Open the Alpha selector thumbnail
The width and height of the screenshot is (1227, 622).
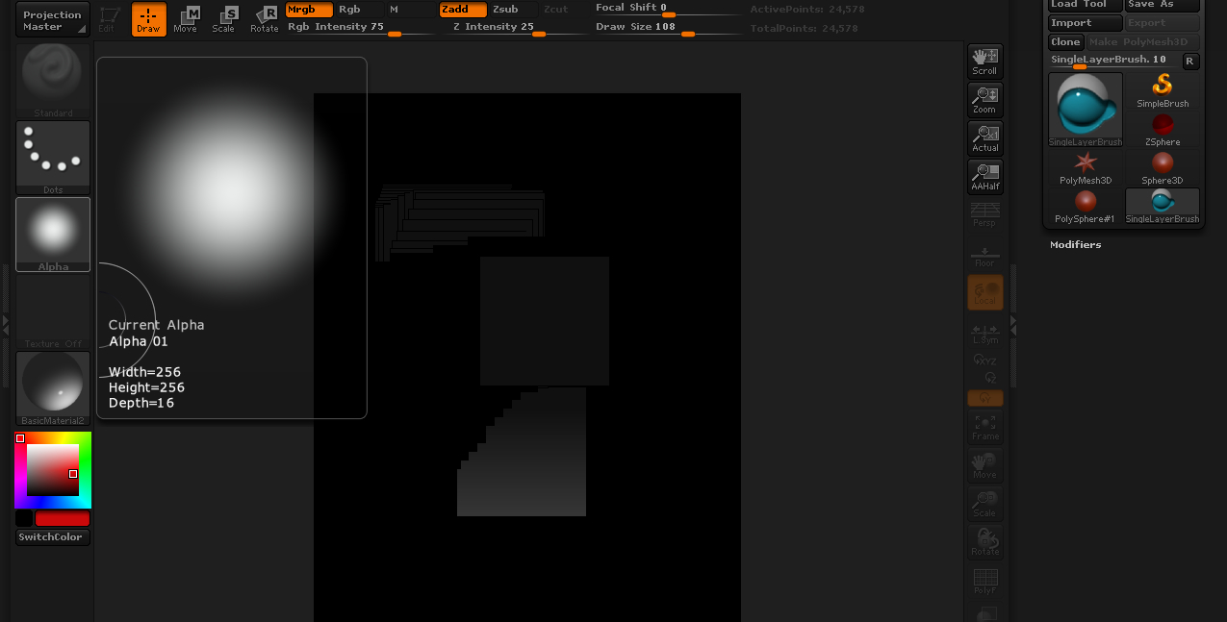53,235
